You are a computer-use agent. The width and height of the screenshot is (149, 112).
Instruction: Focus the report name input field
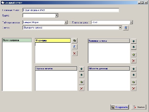[x=71, y=10]
